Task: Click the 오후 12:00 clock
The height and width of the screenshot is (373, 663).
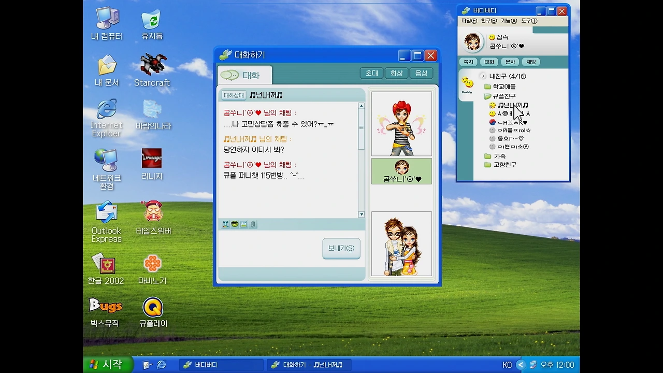Action: tap(557, 365)
